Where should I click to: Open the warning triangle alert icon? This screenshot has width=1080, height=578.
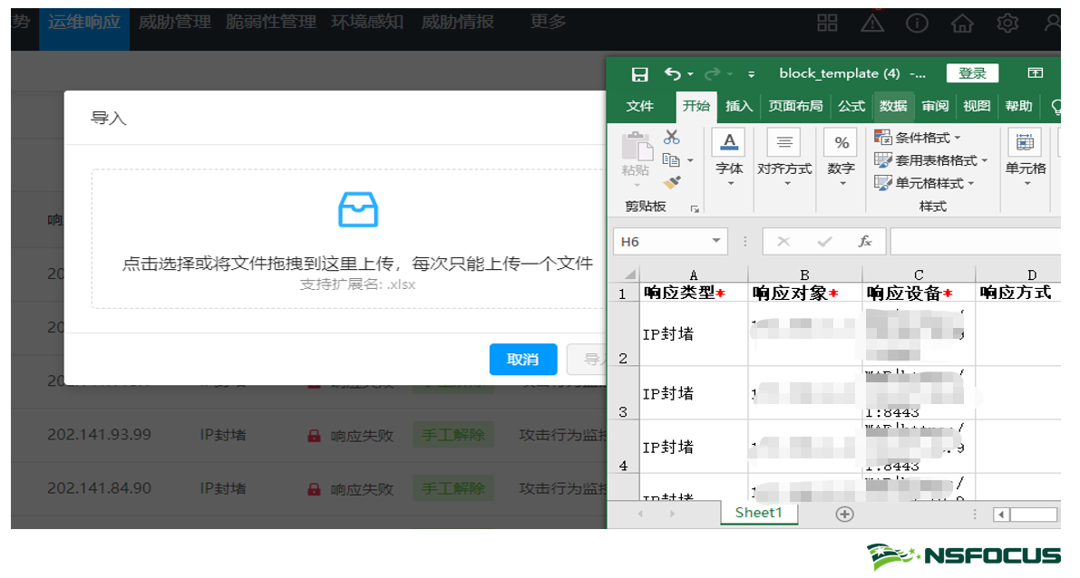[872, 23]
